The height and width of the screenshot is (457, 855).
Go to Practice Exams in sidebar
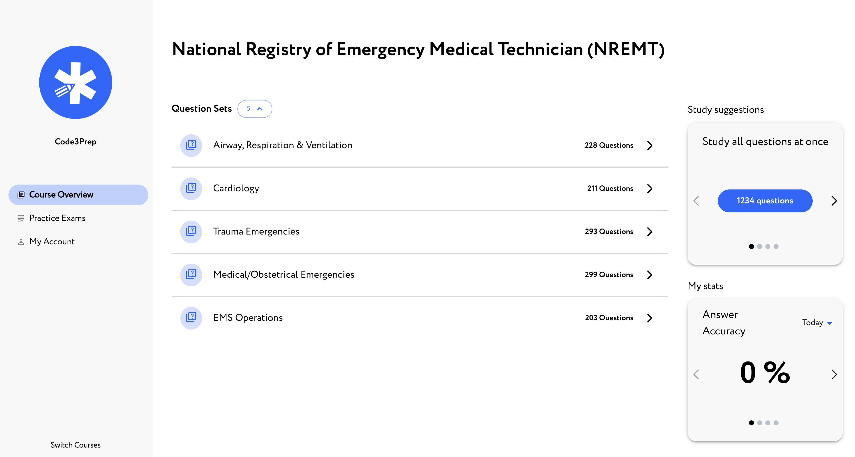click(57, 218)
